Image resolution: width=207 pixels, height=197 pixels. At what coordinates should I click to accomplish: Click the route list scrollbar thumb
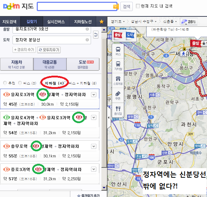(104, 103)
